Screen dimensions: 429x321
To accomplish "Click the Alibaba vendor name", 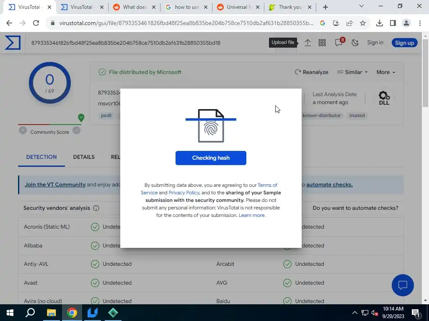I will [x=33, y=246].
